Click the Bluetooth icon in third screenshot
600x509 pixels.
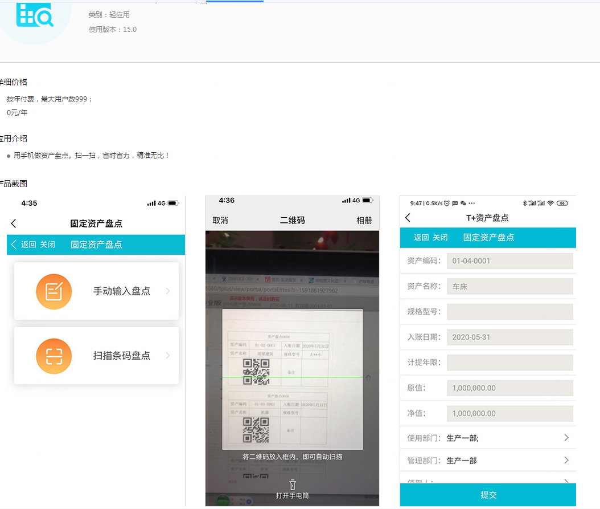tap(525, 203)
